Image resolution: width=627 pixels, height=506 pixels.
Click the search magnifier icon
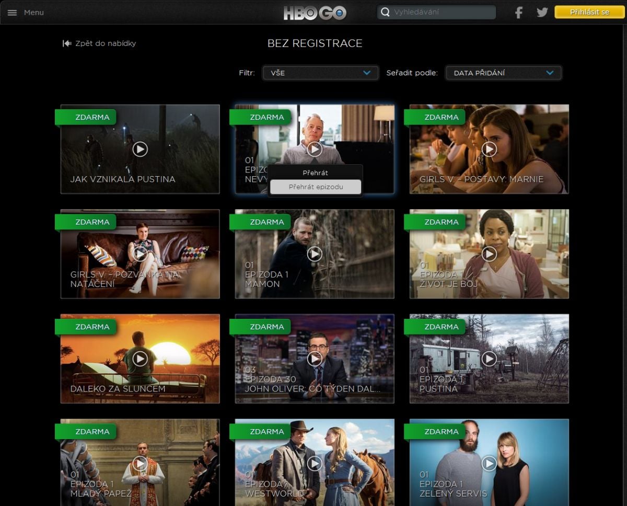[385, 12]
